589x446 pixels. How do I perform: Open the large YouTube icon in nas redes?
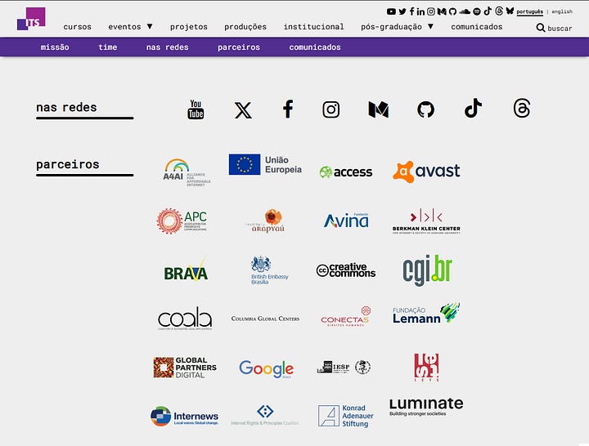click(x=196, y=109)
